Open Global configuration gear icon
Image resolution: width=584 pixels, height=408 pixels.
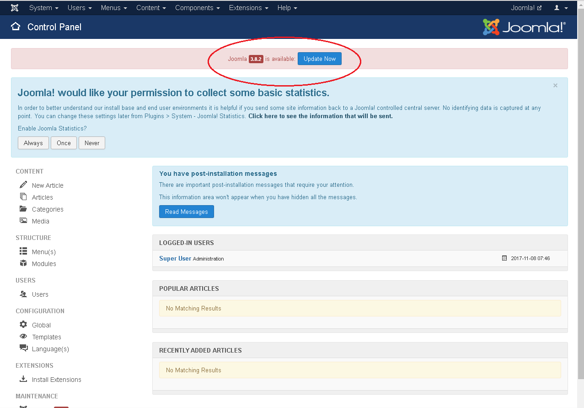pos(23,324)
